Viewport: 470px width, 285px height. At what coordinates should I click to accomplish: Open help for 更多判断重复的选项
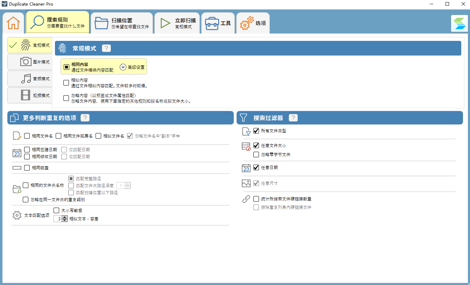[85, 118]
